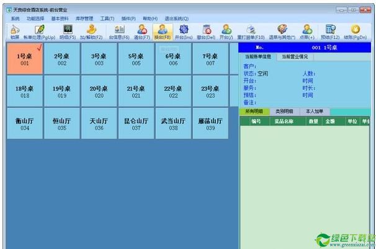Select table 2号桌 002
This screenshot has width=376, height=249.
pyautogui.click(x=62, y=59)
